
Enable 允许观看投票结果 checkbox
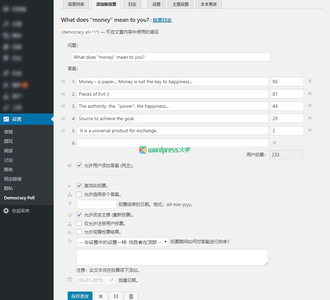point(79,232)
